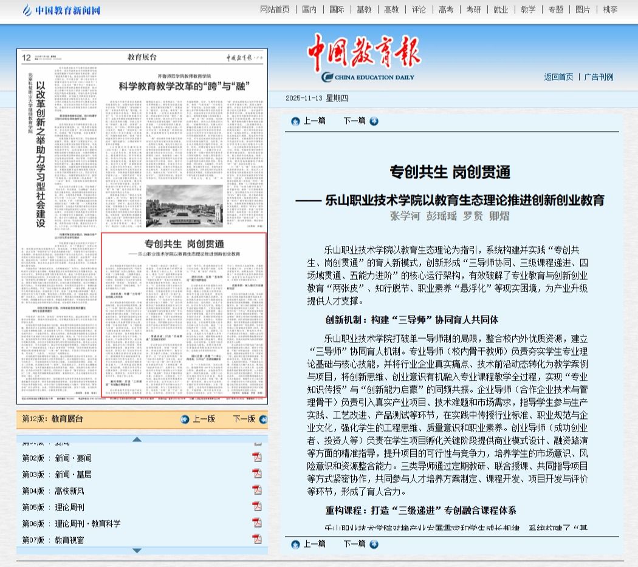This screenshot has width=638, height=567.
Task: Click the 上一版 previous page arrow icon
Action: pos(185,419)
